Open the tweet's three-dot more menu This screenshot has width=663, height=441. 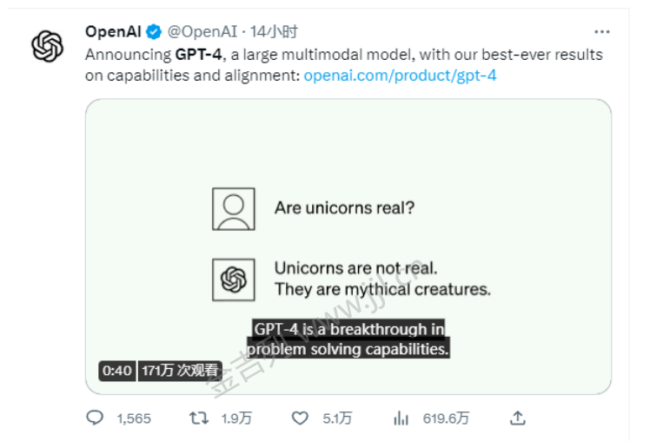(x=601, y=32)
